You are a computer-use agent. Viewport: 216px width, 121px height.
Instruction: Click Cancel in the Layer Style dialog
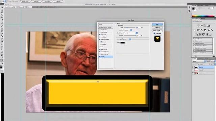point(157,28)
